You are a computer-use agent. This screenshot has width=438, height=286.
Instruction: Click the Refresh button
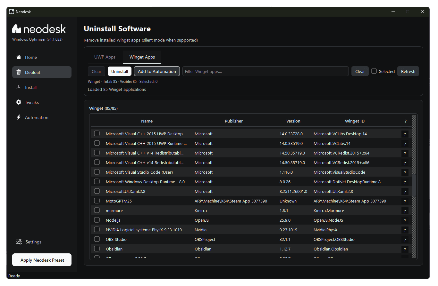click(x=408, y=71)
